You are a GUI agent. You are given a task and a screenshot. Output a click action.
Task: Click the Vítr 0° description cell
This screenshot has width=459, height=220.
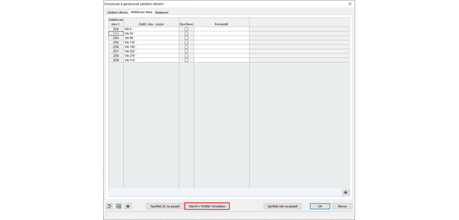[x=151, y=29]
